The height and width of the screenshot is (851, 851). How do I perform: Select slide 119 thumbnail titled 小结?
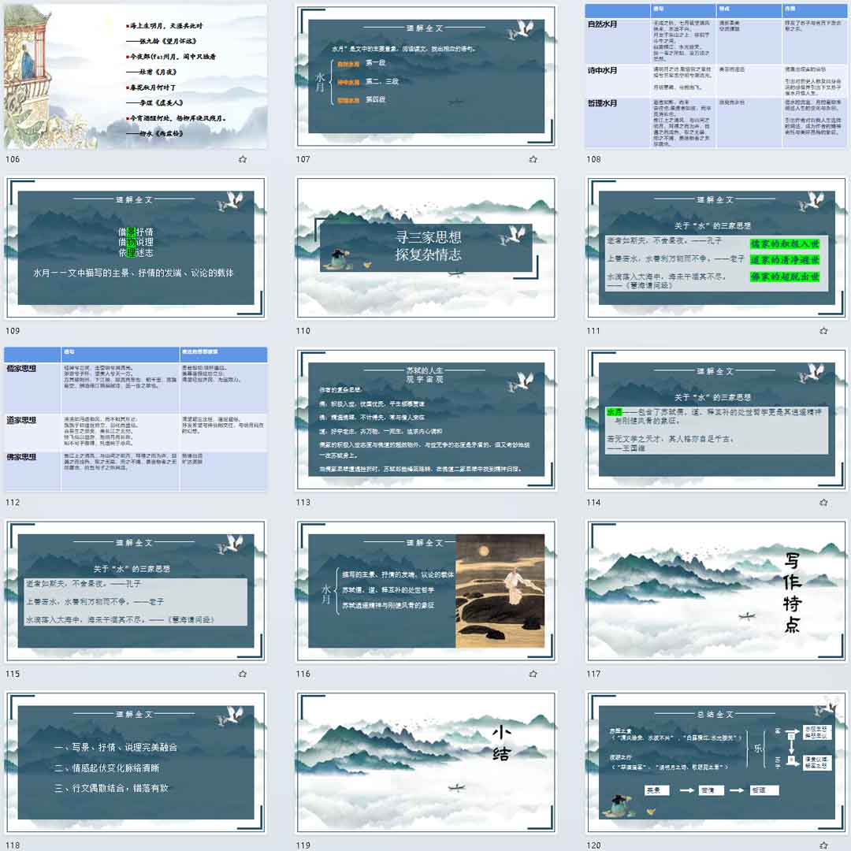coord(426,763)
